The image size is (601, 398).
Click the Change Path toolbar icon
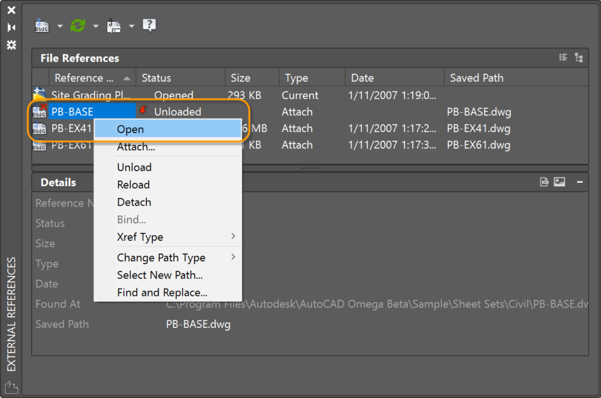coord(114,25)
